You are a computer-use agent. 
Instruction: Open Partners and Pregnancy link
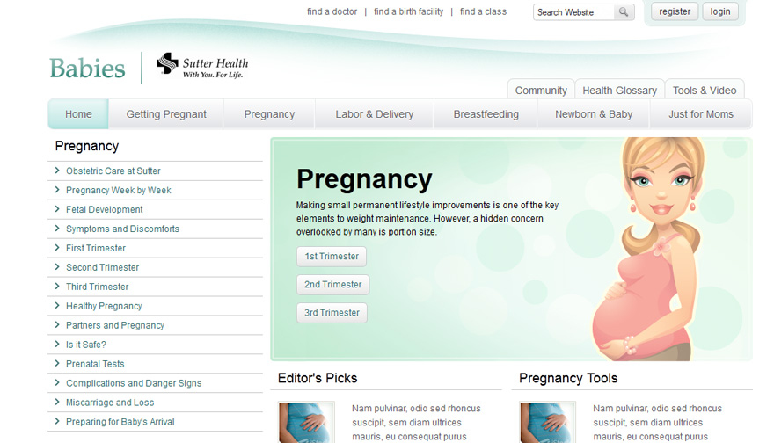click(115, 325)
